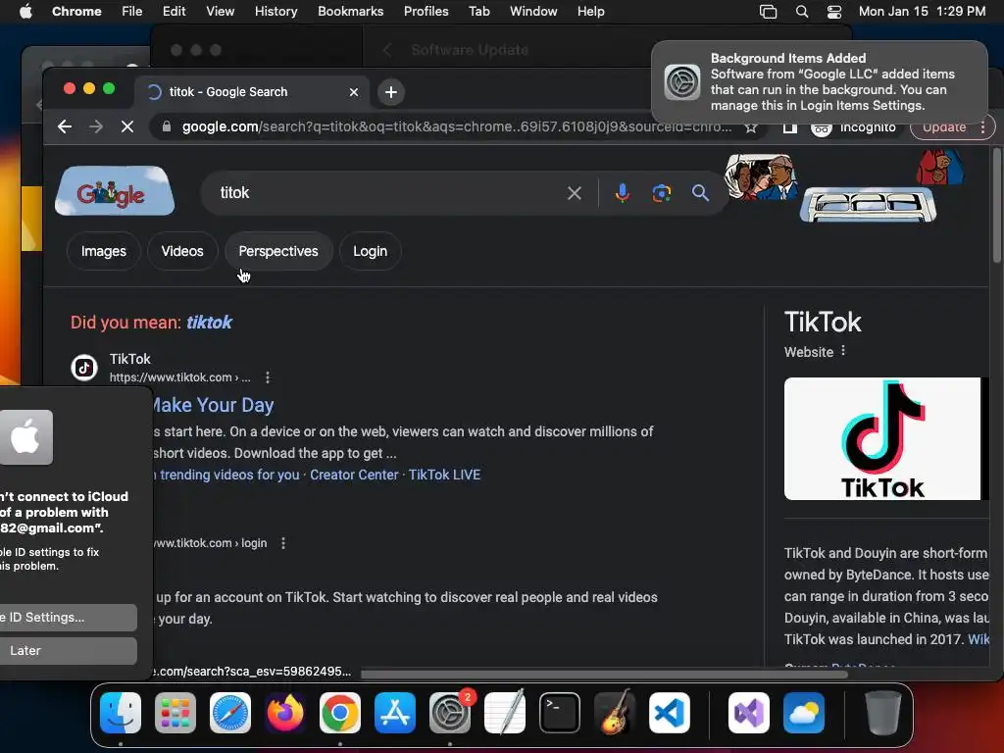Open 'trending videos for you' sitelink
Screen dimensions: 1004x753
227,476
